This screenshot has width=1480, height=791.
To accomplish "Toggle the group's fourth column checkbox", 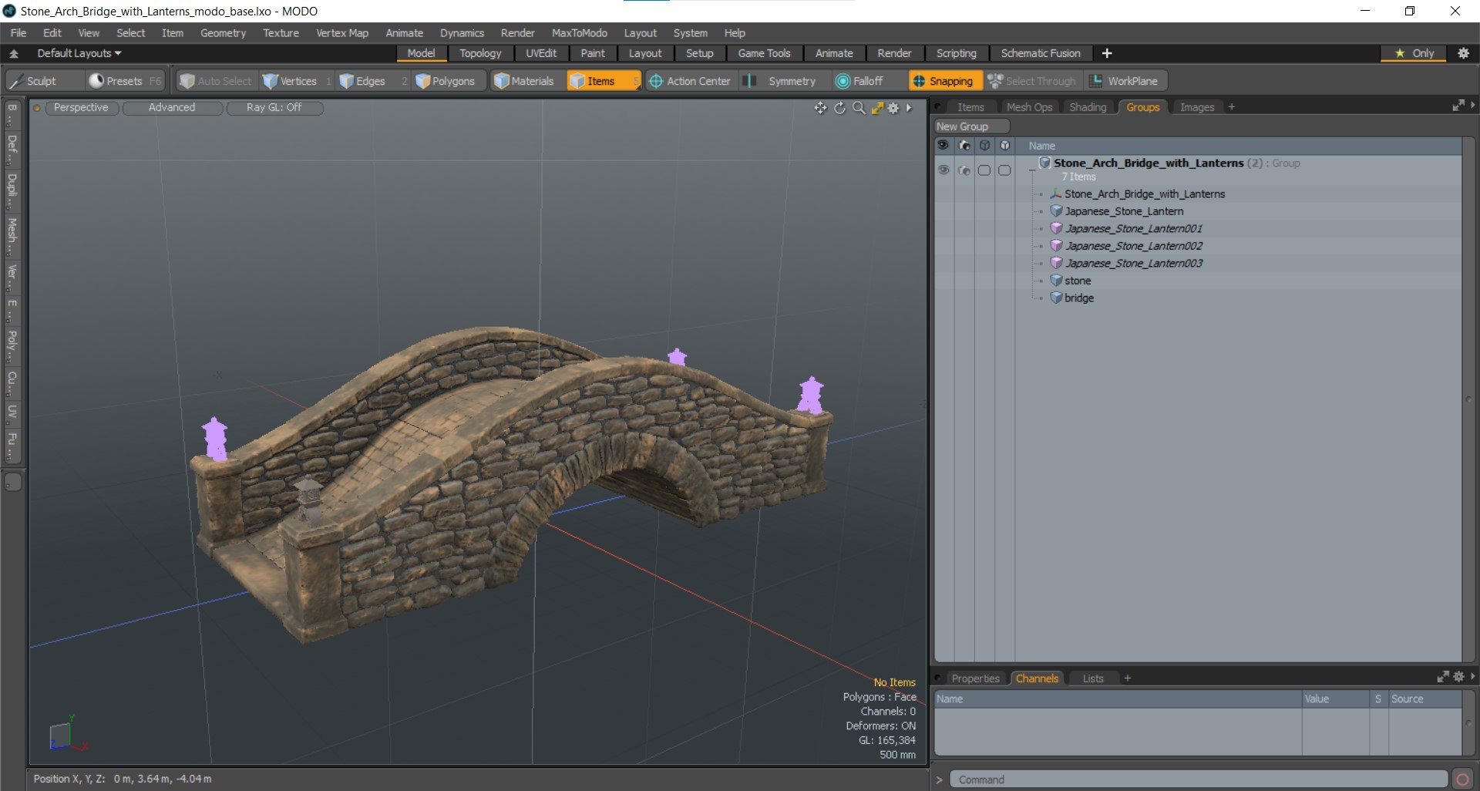I will coord(1004,170).
